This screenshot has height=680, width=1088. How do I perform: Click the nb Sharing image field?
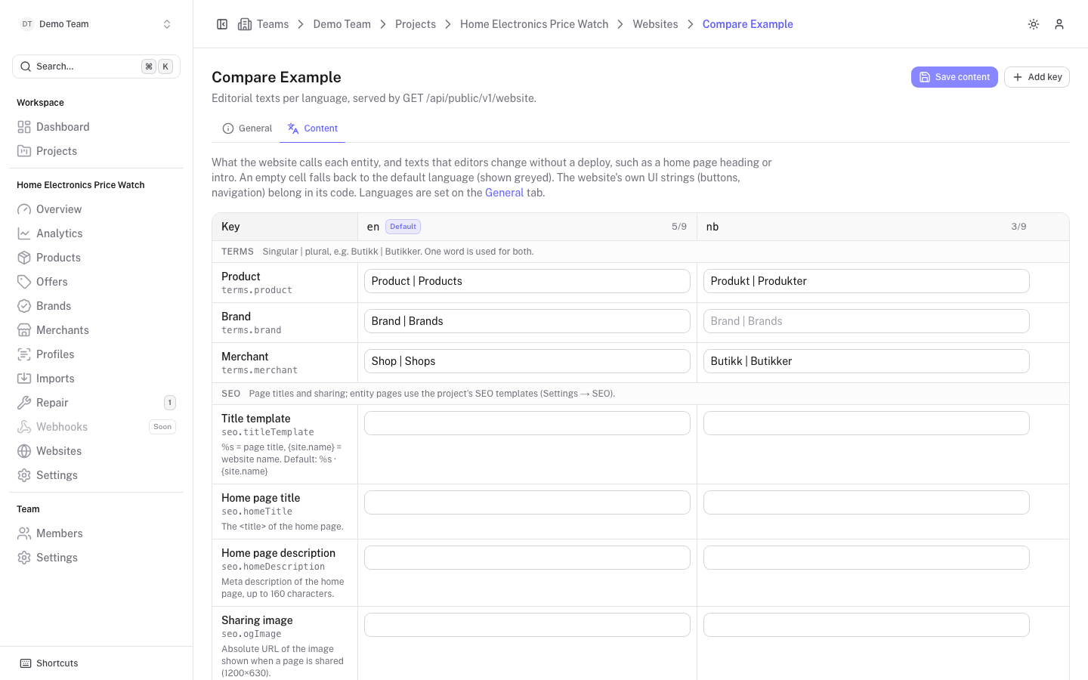[x=867, y=625]
